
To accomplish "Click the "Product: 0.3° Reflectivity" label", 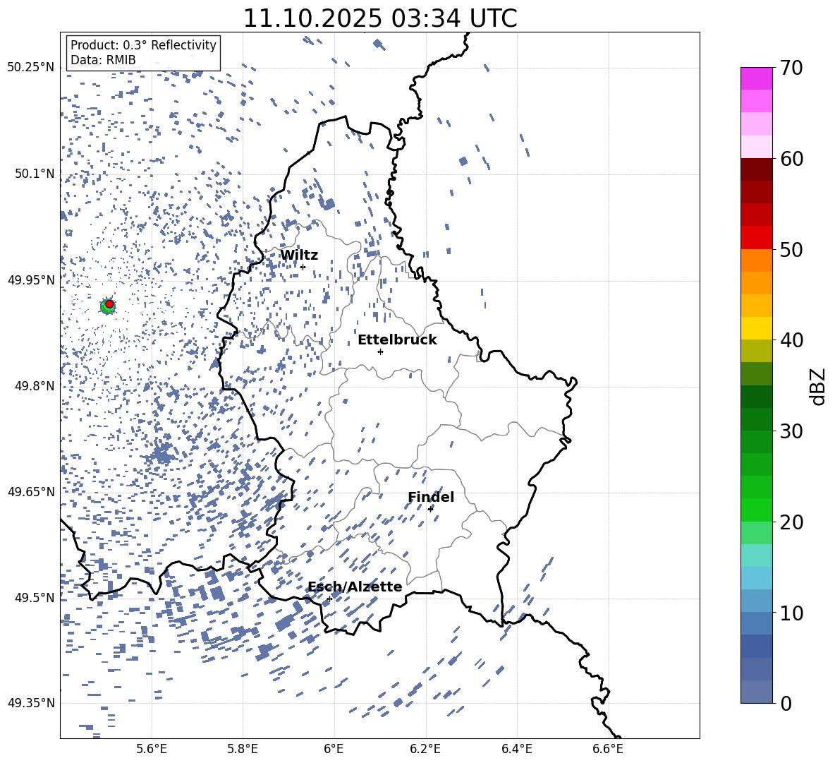I will point(143,45).
